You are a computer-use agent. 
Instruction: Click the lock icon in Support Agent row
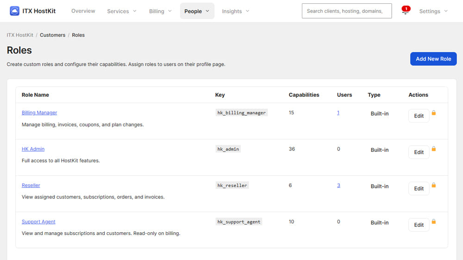pos(433,221)
